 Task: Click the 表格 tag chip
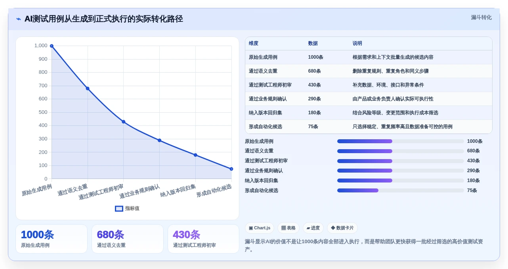pyautogui.click(x=288, y=228)
